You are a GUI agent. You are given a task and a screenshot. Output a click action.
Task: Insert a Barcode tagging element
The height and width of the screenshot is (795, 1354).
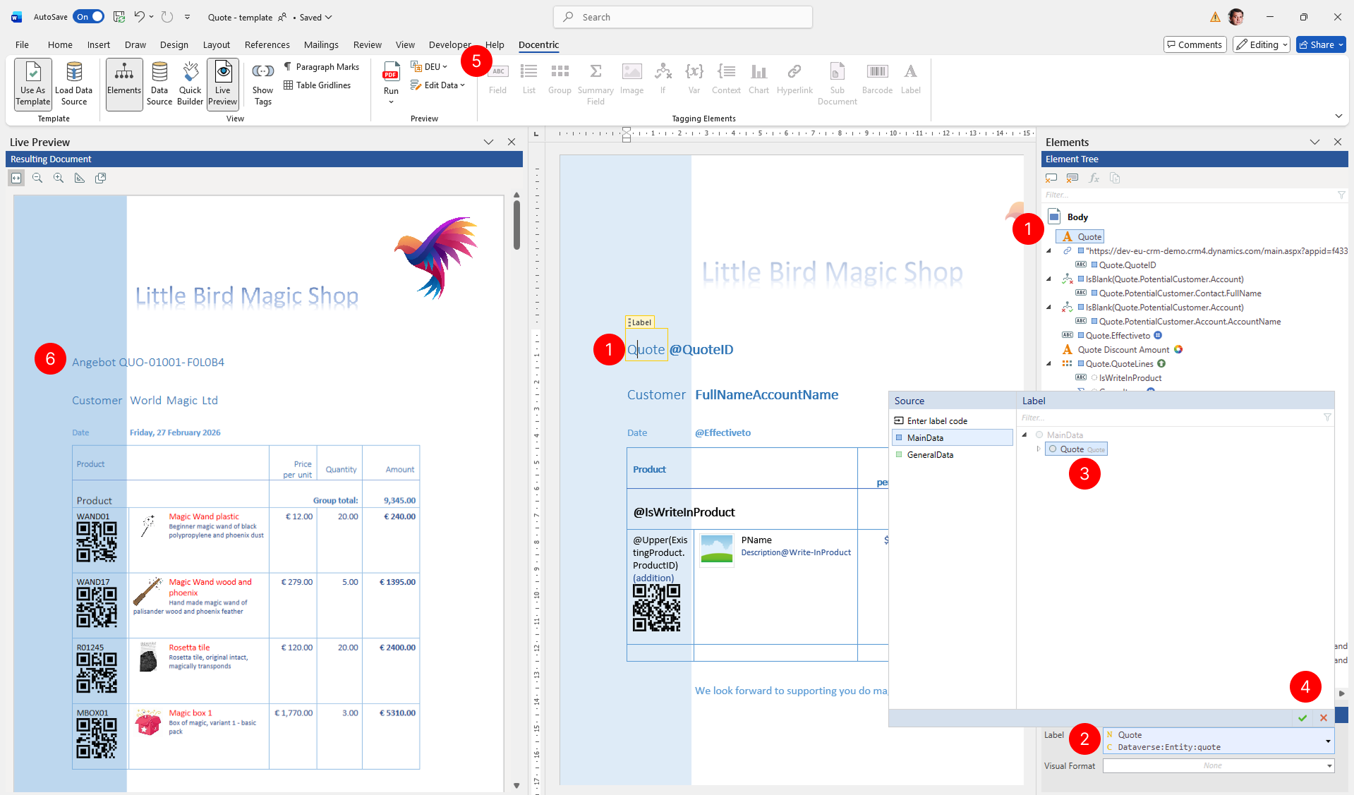click(x=877, y=79)
